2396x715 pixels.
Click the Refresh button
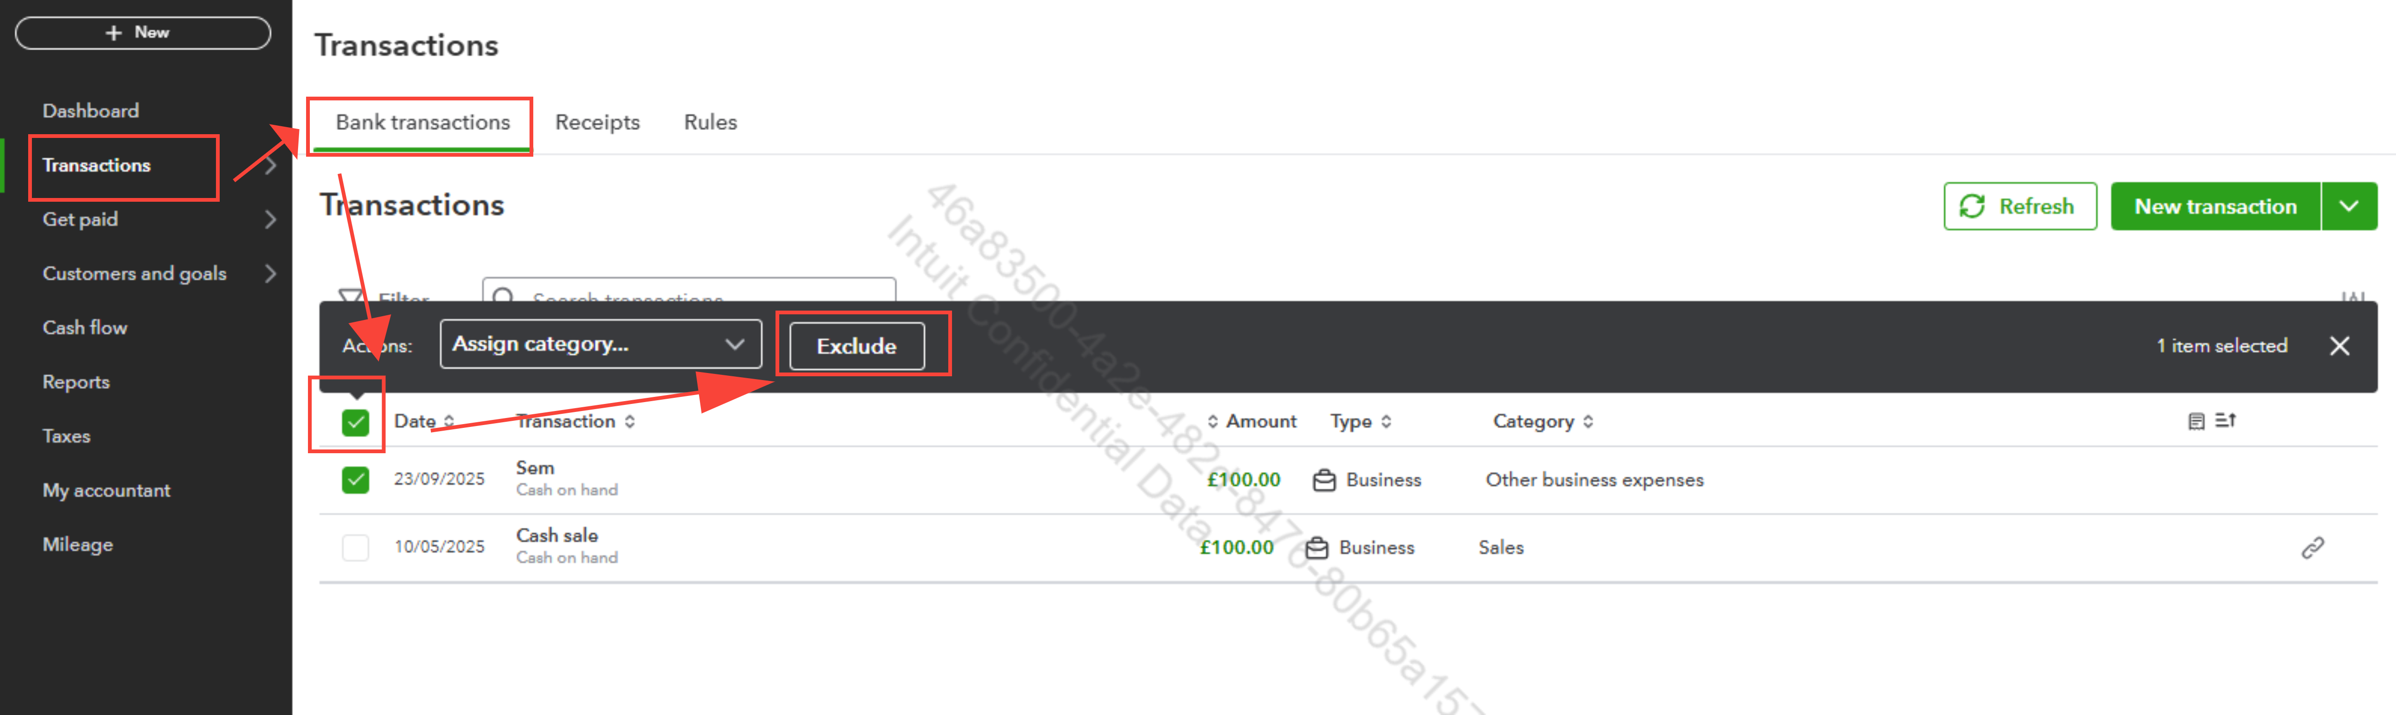coord(2020,206)
